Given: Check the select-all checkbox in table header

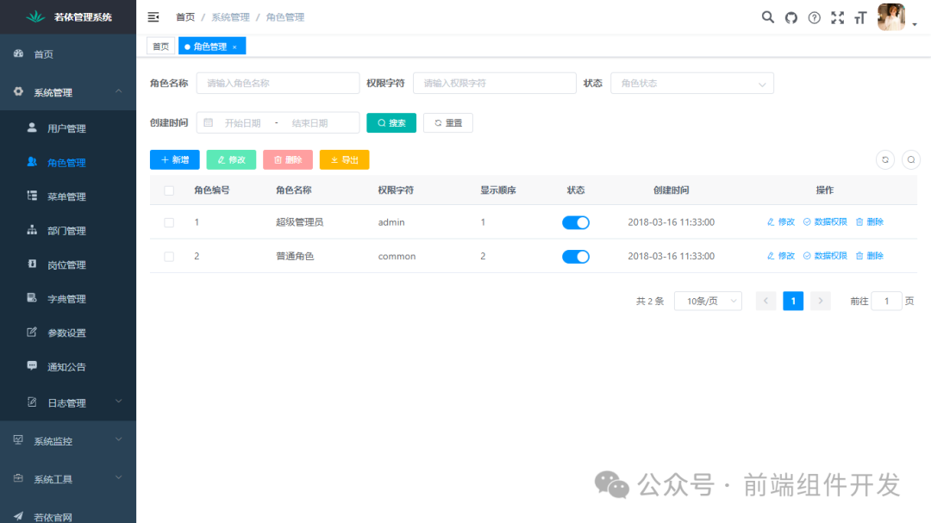Looking at the screenshot, I should click(169, 190).
